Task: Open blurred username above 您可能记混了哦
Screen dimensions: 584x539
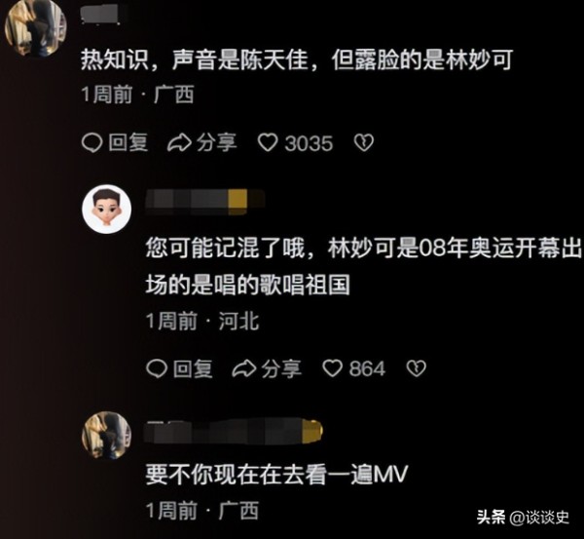Action: [204, 202]
